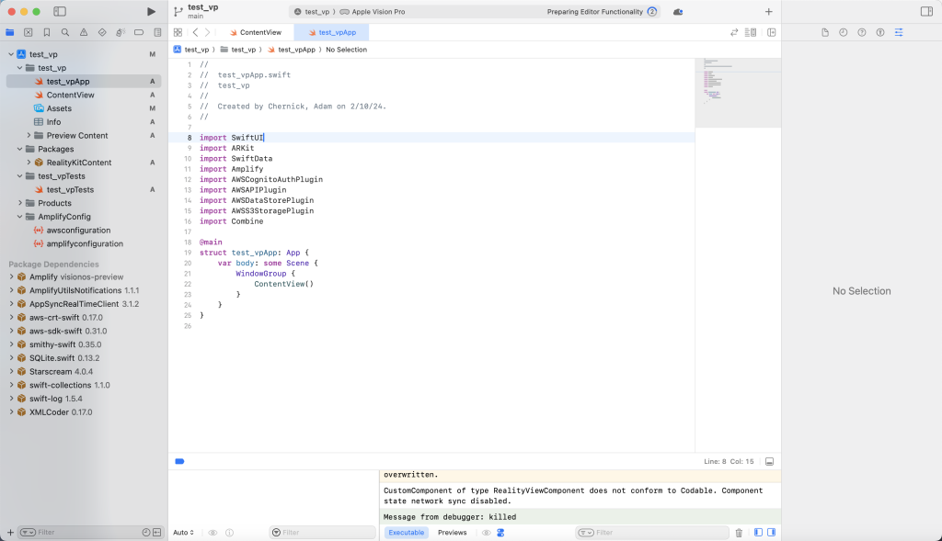Open the Quick Help inspector question mark icon

click(x=863, y=32)
